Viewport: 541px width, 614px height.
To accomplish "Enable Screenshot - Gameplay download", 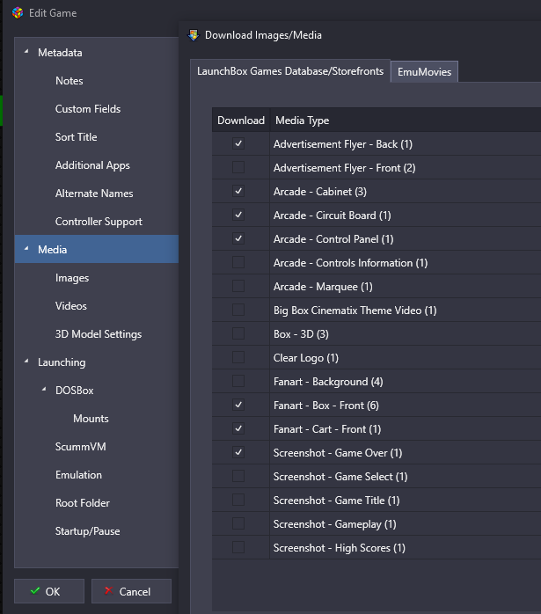I will [238, 524].
